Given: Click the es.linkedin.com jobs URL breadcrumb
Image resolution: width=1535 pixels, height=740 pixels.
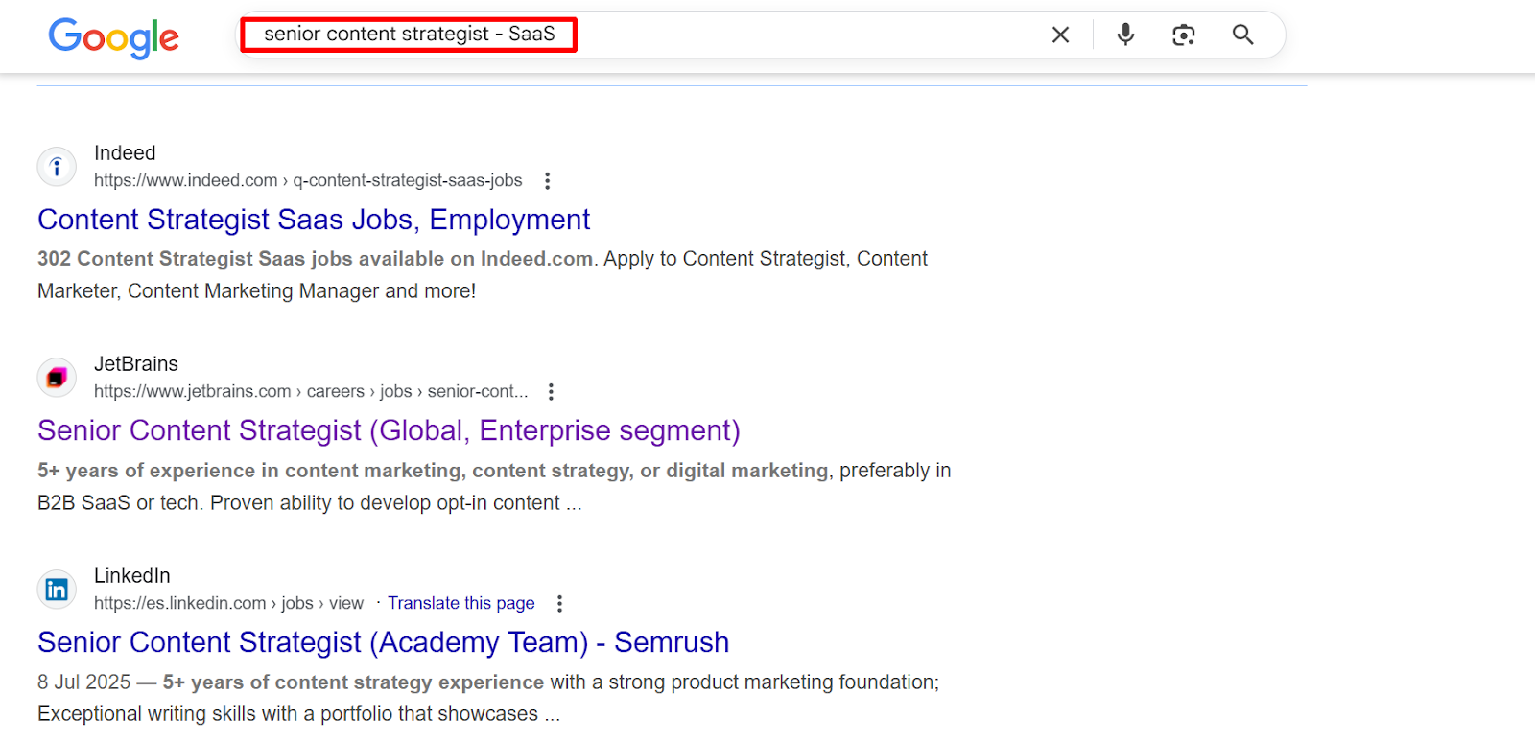Looking at the screenshot, I should (x=228, y=603).
